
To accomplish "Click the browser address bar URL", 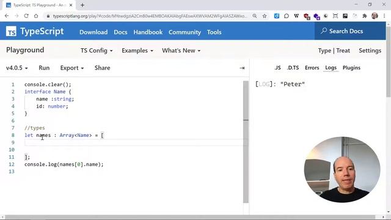I will pos(150,16).
